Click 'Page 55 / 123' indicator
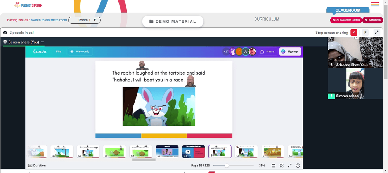 201,166
